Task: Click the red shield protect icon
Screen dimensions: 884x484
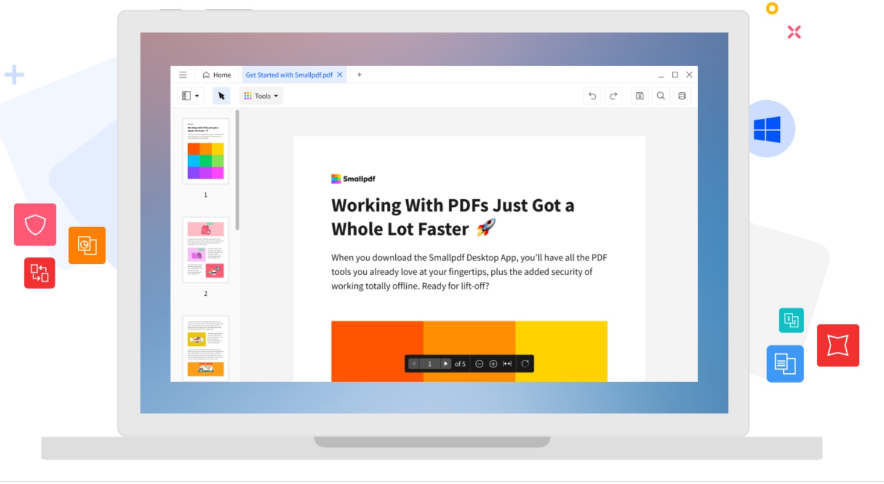Action: click(x=35, y=224)
